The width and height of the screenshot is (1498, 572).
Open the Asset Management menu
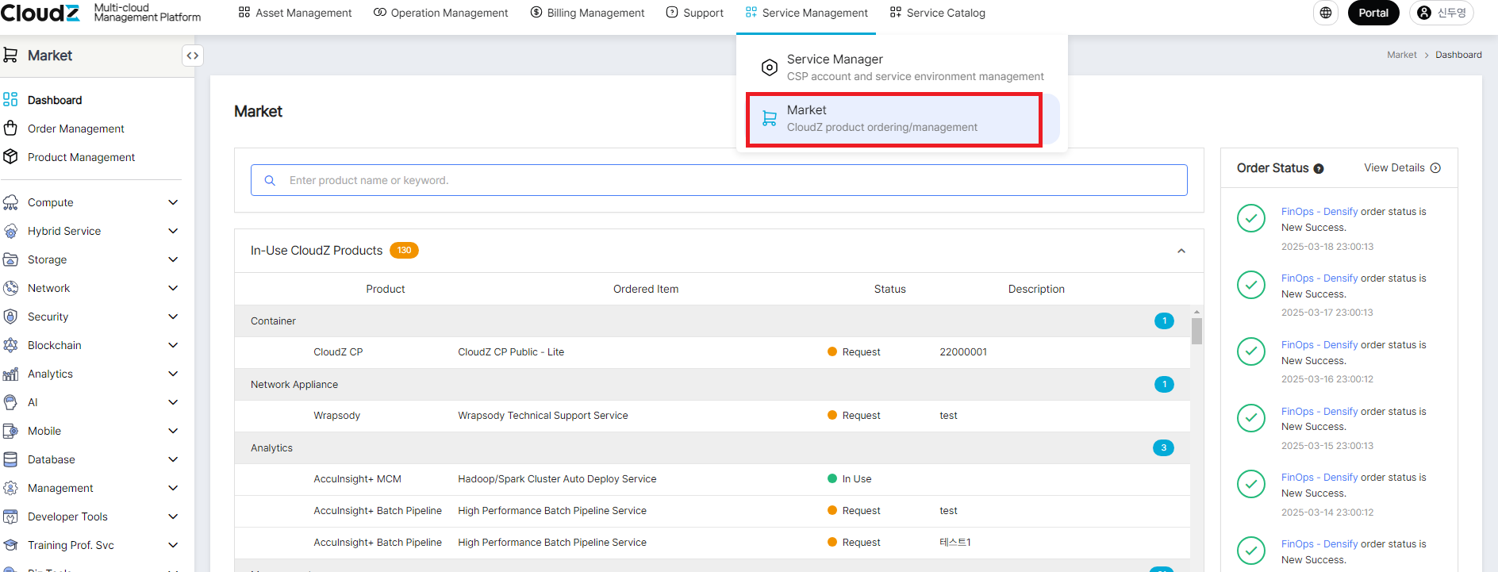tap(295, 13)
